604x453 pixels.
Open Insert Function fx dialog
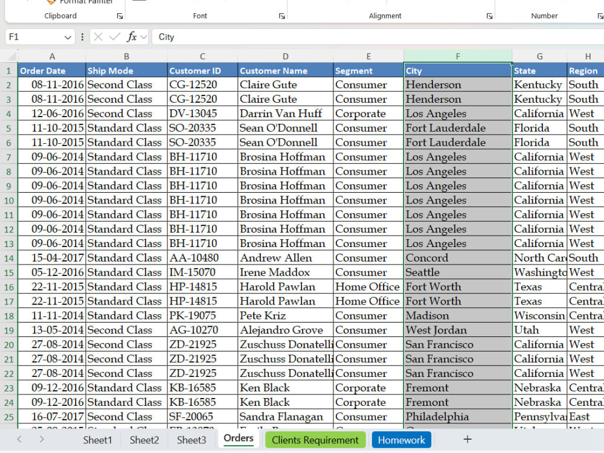[x=132, y=37]
